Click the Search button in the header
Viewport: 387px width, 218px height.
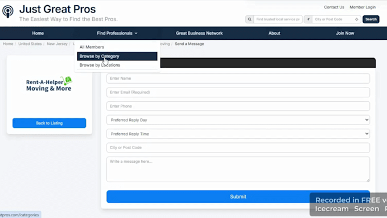[370, 19]
